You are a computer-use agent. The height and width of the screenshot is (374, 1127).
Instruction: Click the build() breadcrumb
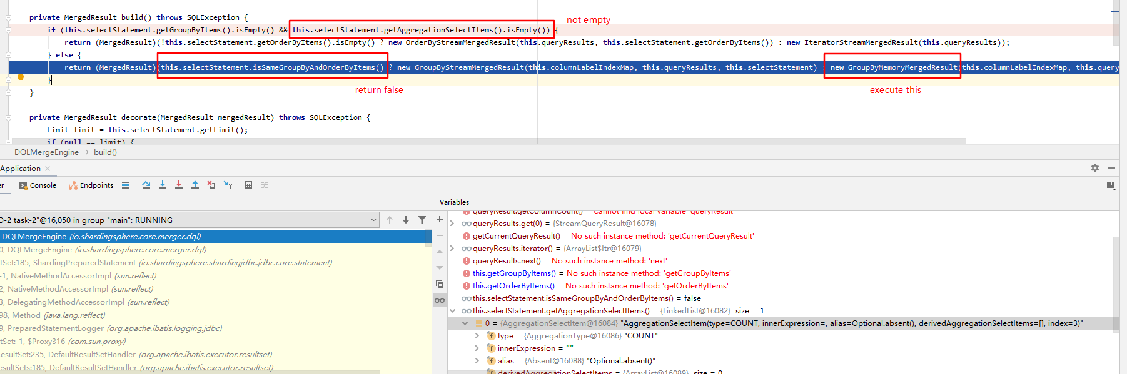click(x=105, y=152)
